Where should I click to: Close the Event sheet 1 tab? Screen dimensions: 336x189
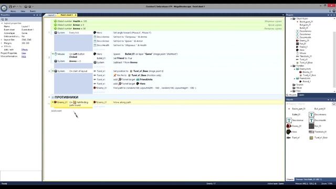76,15
